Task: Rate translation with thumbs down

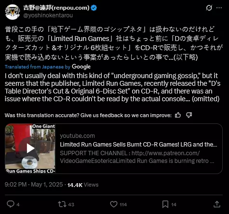Action: [189, 115]
